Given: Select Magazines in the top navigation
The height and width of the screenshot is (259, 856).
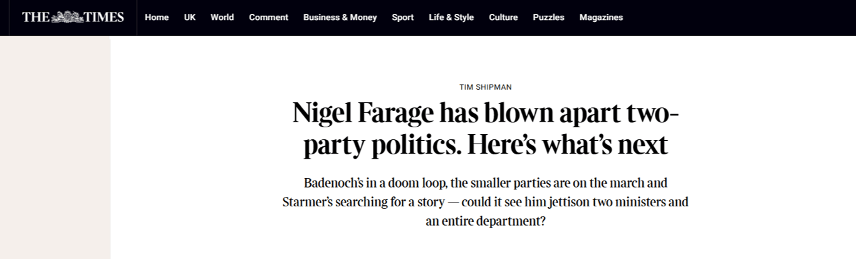Looking at the screenshot, I should (x=601, y=18).
